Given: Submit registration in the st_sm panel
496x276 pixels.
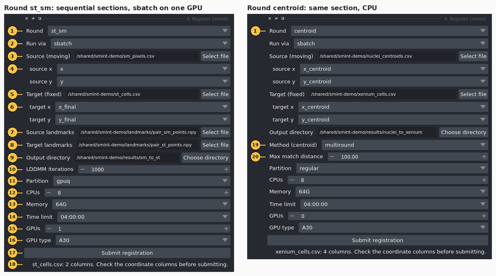Looking at the screenshot, I should pos(127,253).
